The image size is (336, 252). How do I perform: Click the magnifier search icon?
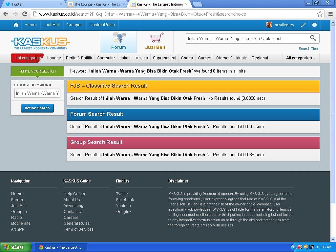tap(313, 38)
